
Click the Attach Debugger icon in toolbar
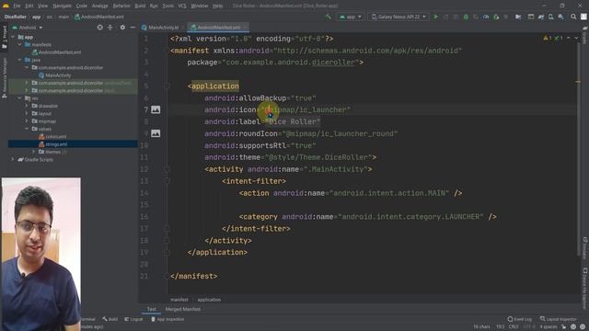(x=496, y=17)
